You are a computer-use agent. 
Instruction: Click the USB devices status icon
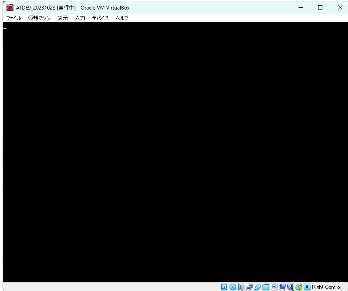[x=257, y=287]
